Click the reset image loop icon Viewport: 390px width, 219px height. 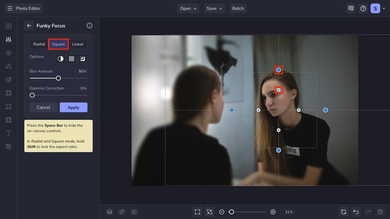[344, 212]
